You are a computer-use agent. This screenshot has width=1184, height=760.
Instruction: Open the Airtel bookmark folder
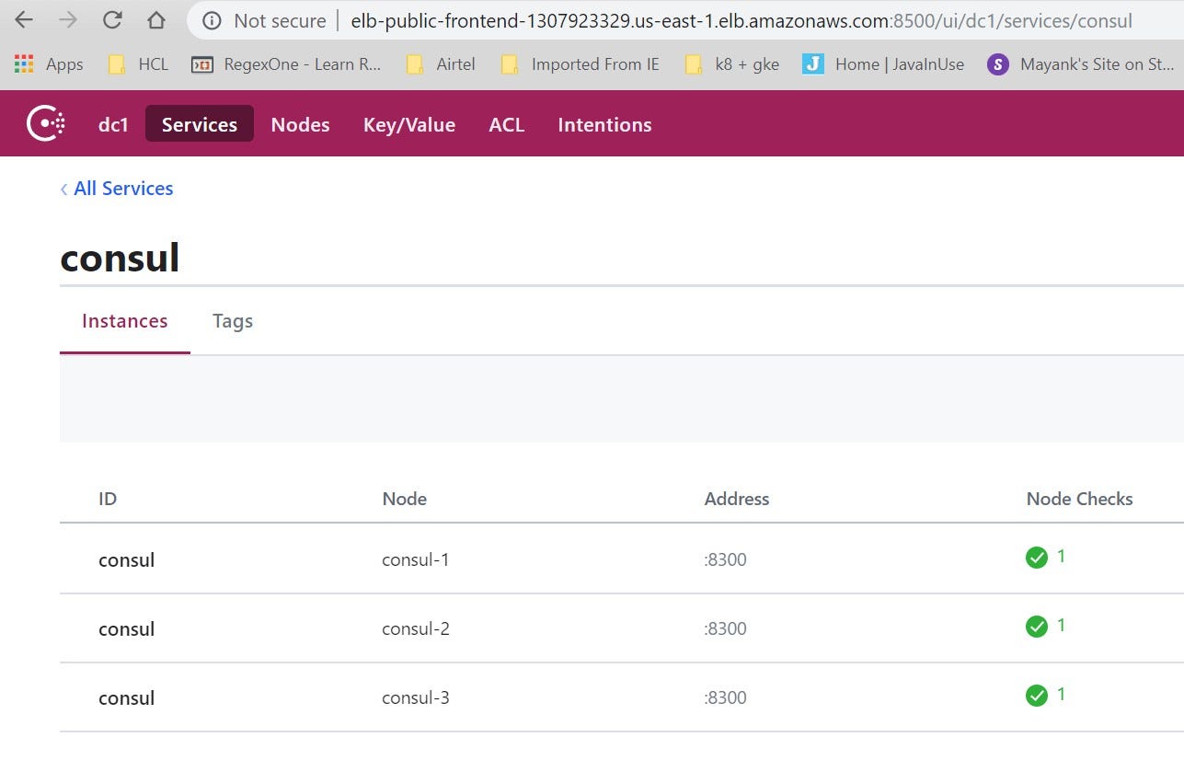[x=441, y=64]
